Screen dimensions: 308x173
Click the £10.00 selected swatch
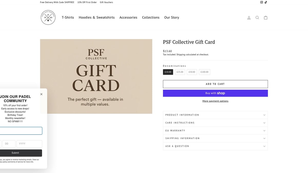pyautogui.click(x=168, y=72)
